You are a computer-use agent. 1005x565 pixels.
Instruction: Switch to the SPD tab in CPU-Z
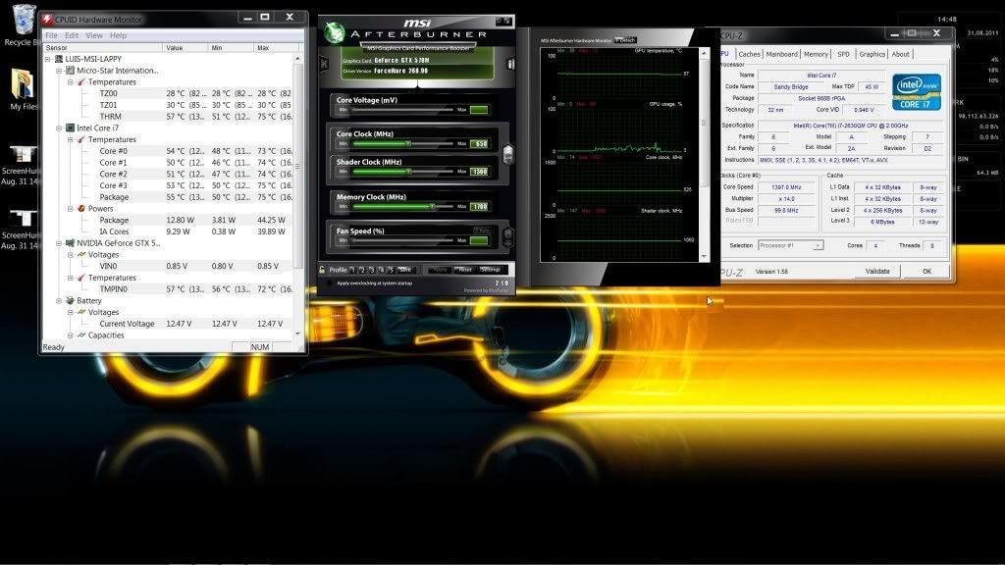tap(843, 55)
